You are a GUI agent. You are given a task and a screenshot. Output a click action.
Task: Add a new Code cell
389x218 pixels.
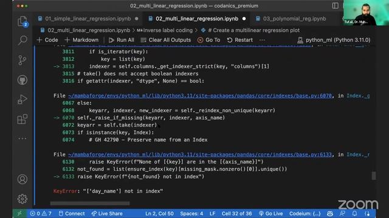(47, 40)
